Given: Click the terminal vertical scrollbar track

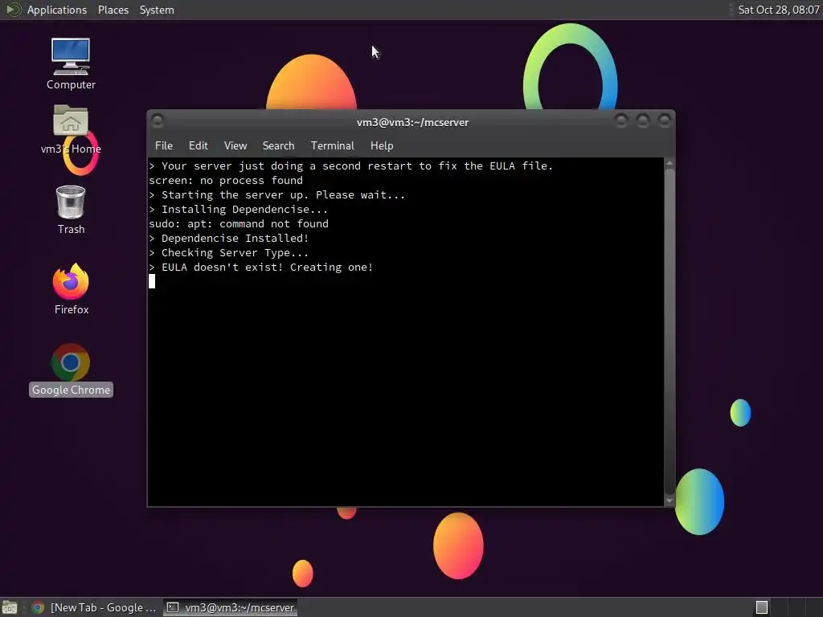Looking at the screenshot, I should coord(669,332).
